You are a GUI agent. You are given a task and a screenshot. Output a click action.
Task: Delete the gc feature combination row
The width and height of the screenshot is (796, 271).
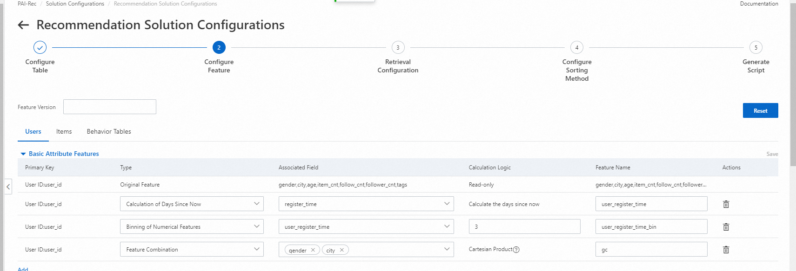pos(726,250)
